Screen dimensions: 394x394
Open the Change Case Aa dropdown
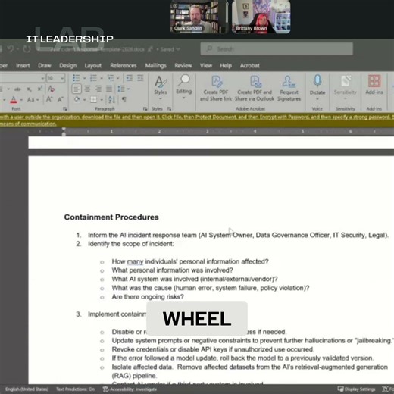pos(33,100)
